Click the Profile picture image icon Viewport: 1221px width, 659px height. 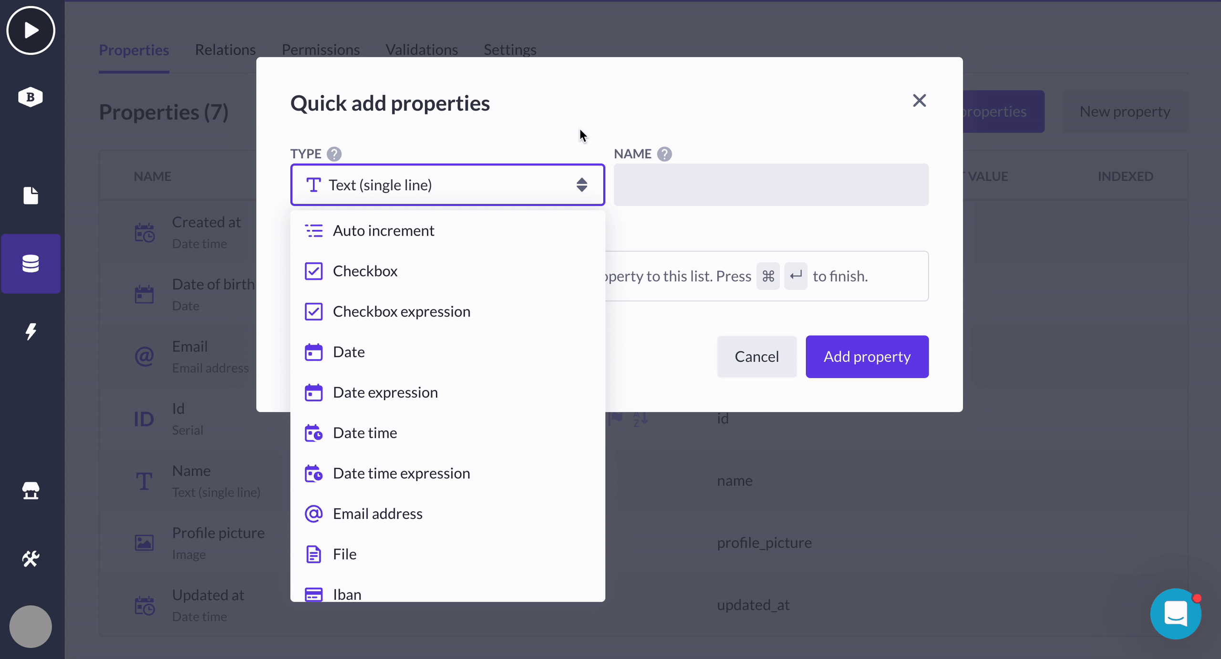pos(144,543)
